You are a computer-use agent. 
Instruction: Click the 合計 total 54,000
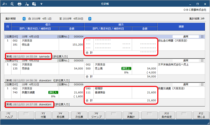click(151, 77)
